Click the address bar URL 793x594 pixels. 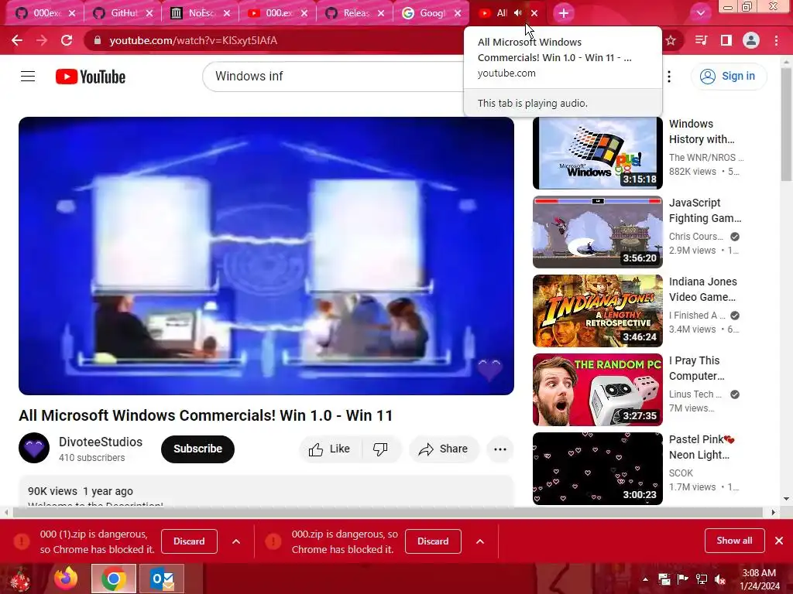click(x=193, y=40)
